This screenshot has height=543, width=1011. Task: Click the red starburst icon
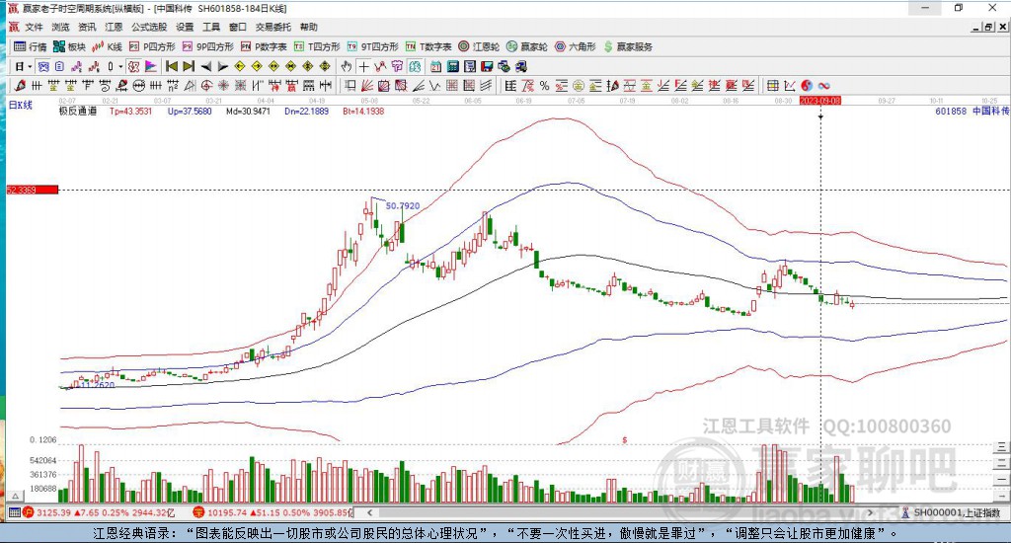tap(223, 86)
